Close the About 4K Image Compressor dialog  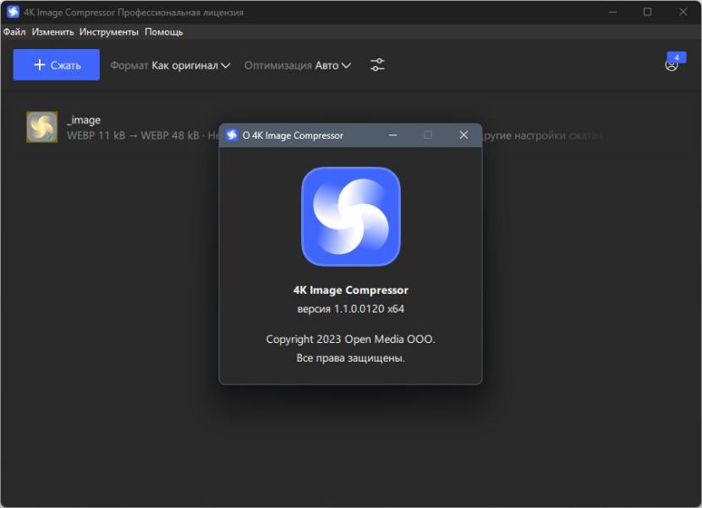click(463, 135)
